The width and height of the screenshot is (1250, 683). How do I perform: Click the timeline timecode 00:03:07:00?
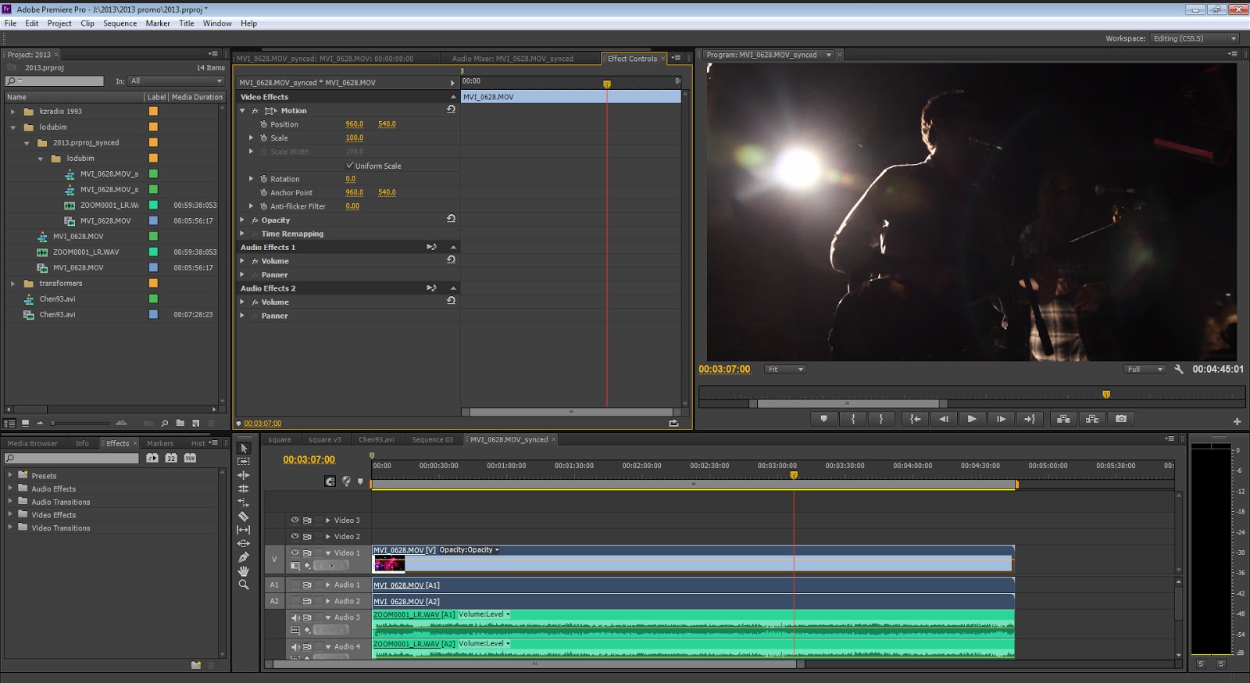pos(309,460)
